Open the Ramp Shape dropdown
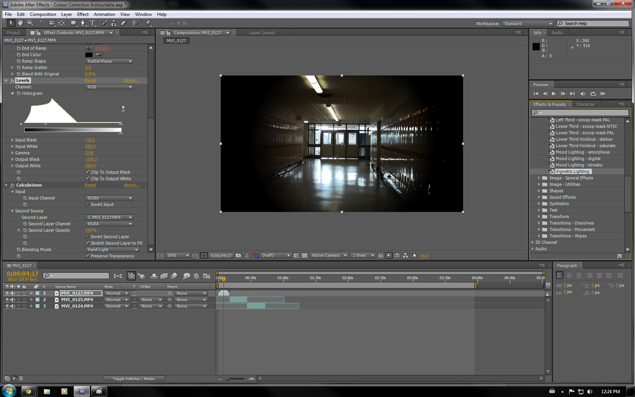The width and height of the screenshot is (635, 397). pyautogui.click(x=109, y=61)
